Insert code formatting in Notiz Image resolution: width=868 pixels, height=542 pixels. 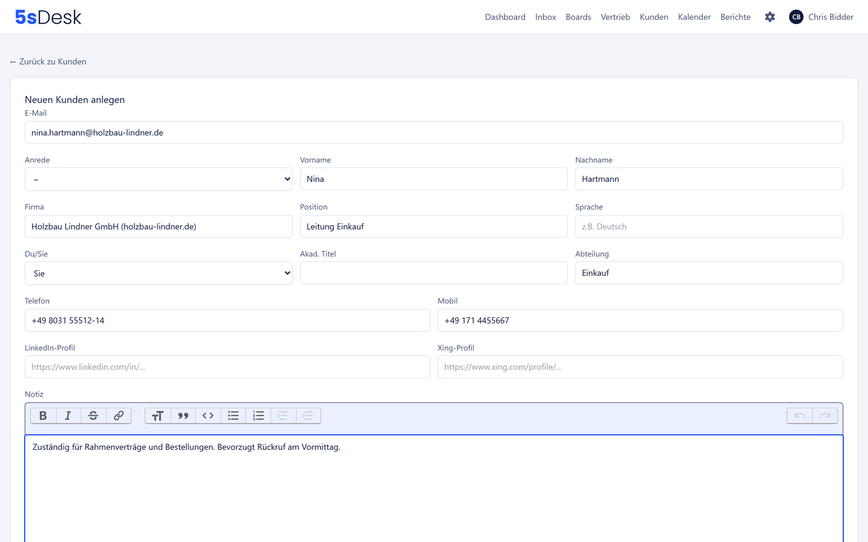pyautogui.click(x=208, y=416)
